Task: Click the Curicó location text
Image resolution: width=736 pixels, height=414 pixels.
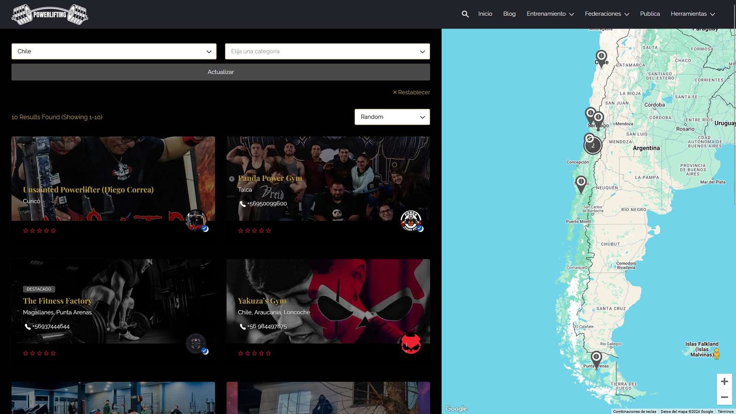Action: tap(32, 201)
